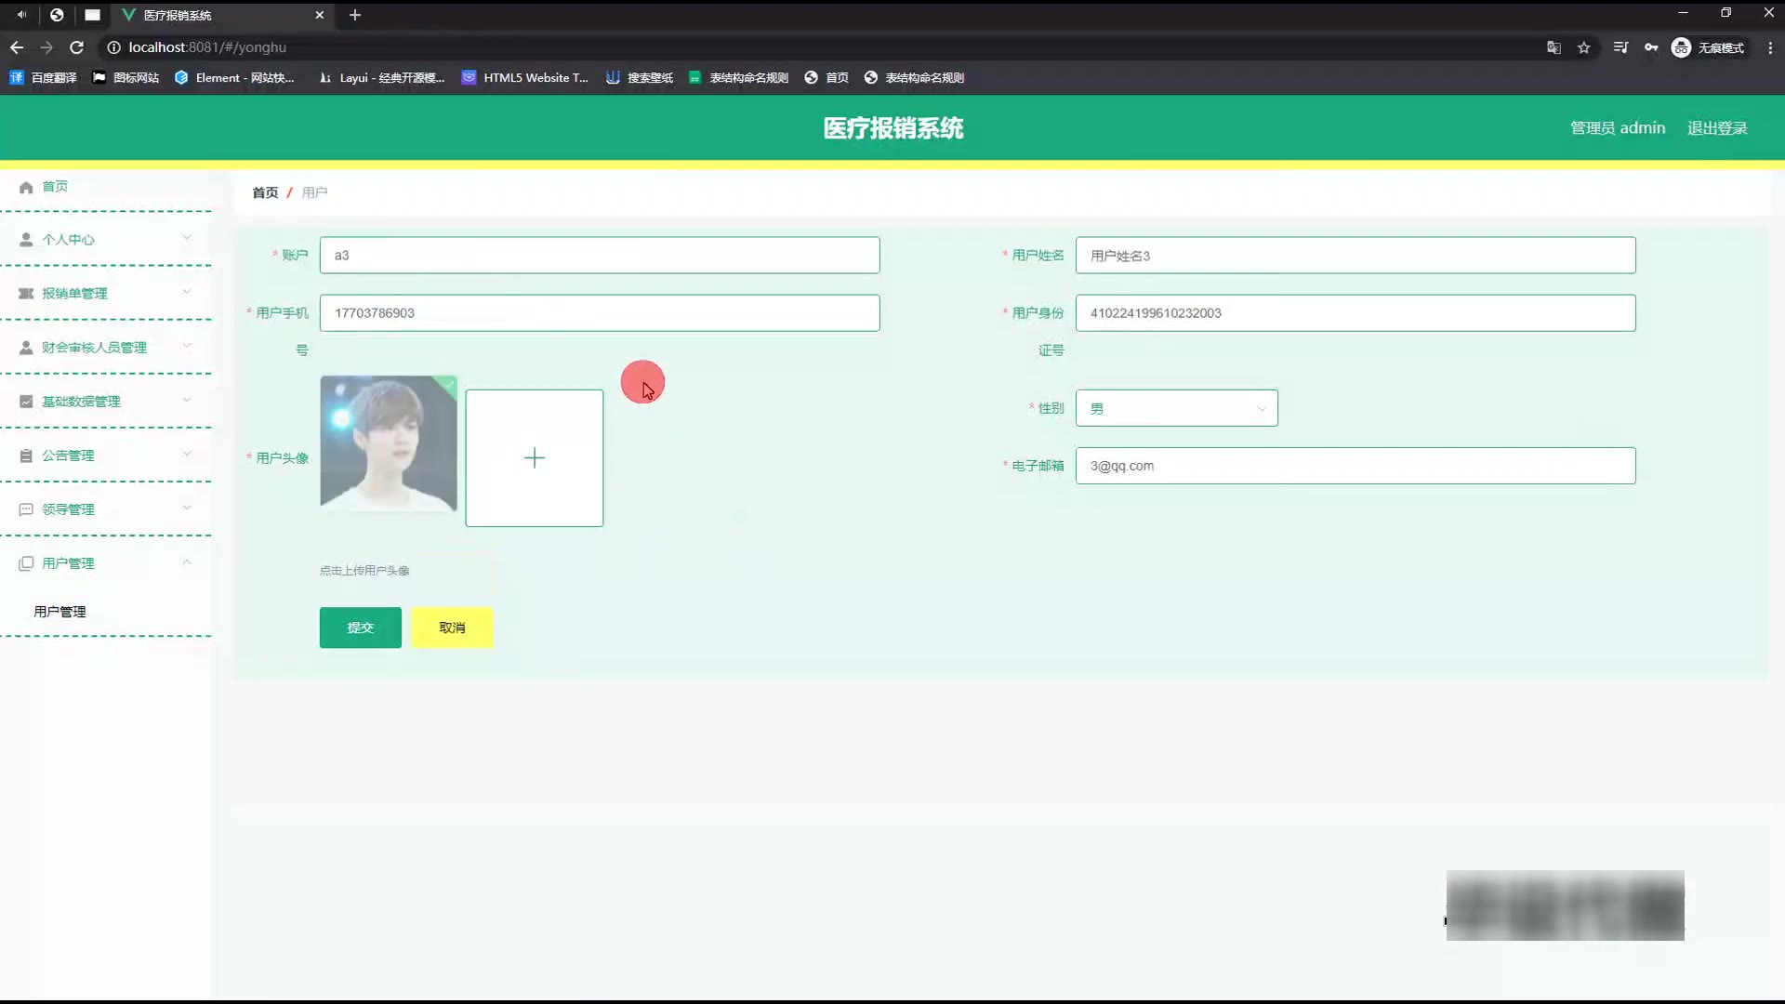Click the ticket icon next to 报销单管理
Image resolution: width=1785 pixels, height=1004 pixels.
[x=26, y=294]
